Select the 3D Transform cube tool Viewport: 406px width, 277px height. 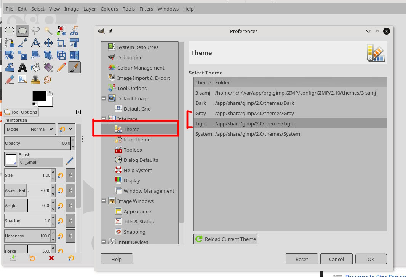click(x=61, y=55)
